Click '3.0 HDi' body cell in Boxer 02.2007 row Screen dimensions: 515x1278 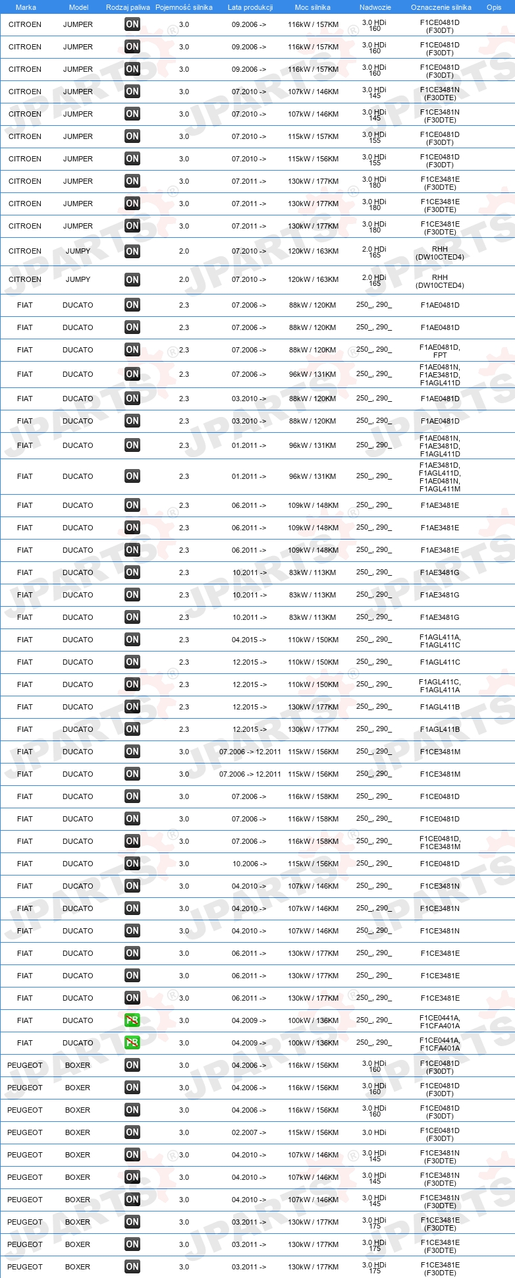click(x=374, y=1132)
